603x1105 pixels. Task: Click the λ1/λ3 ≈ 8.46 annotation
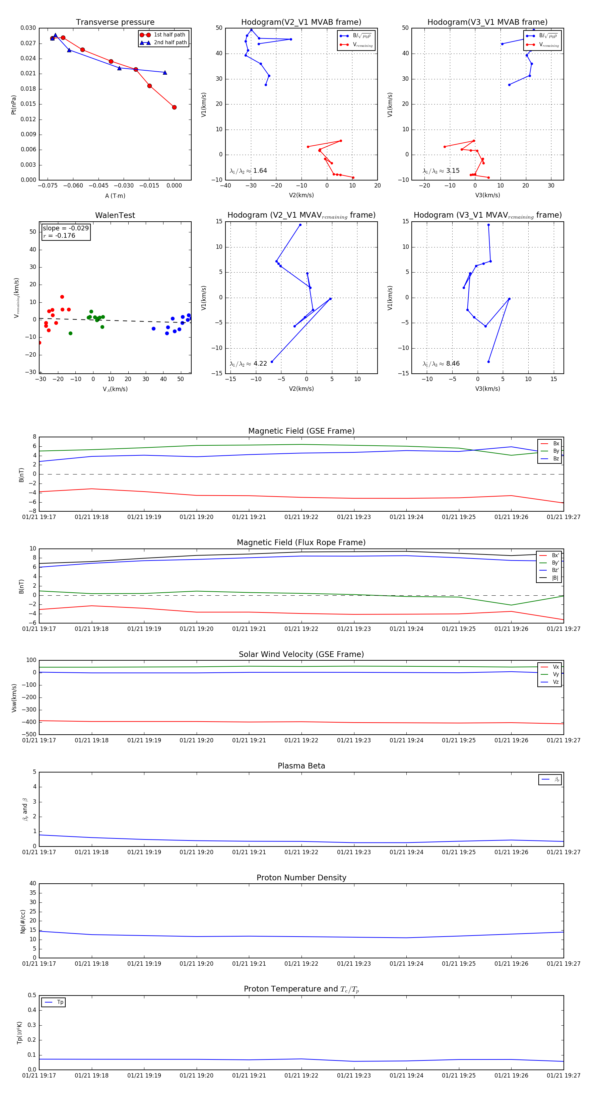[441, 364]
